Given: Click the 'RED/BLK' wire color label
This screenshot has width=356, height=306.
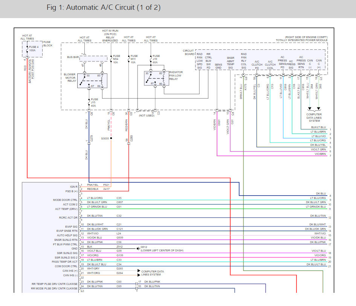Looking at the screenshot, I should tap(93, 189).
